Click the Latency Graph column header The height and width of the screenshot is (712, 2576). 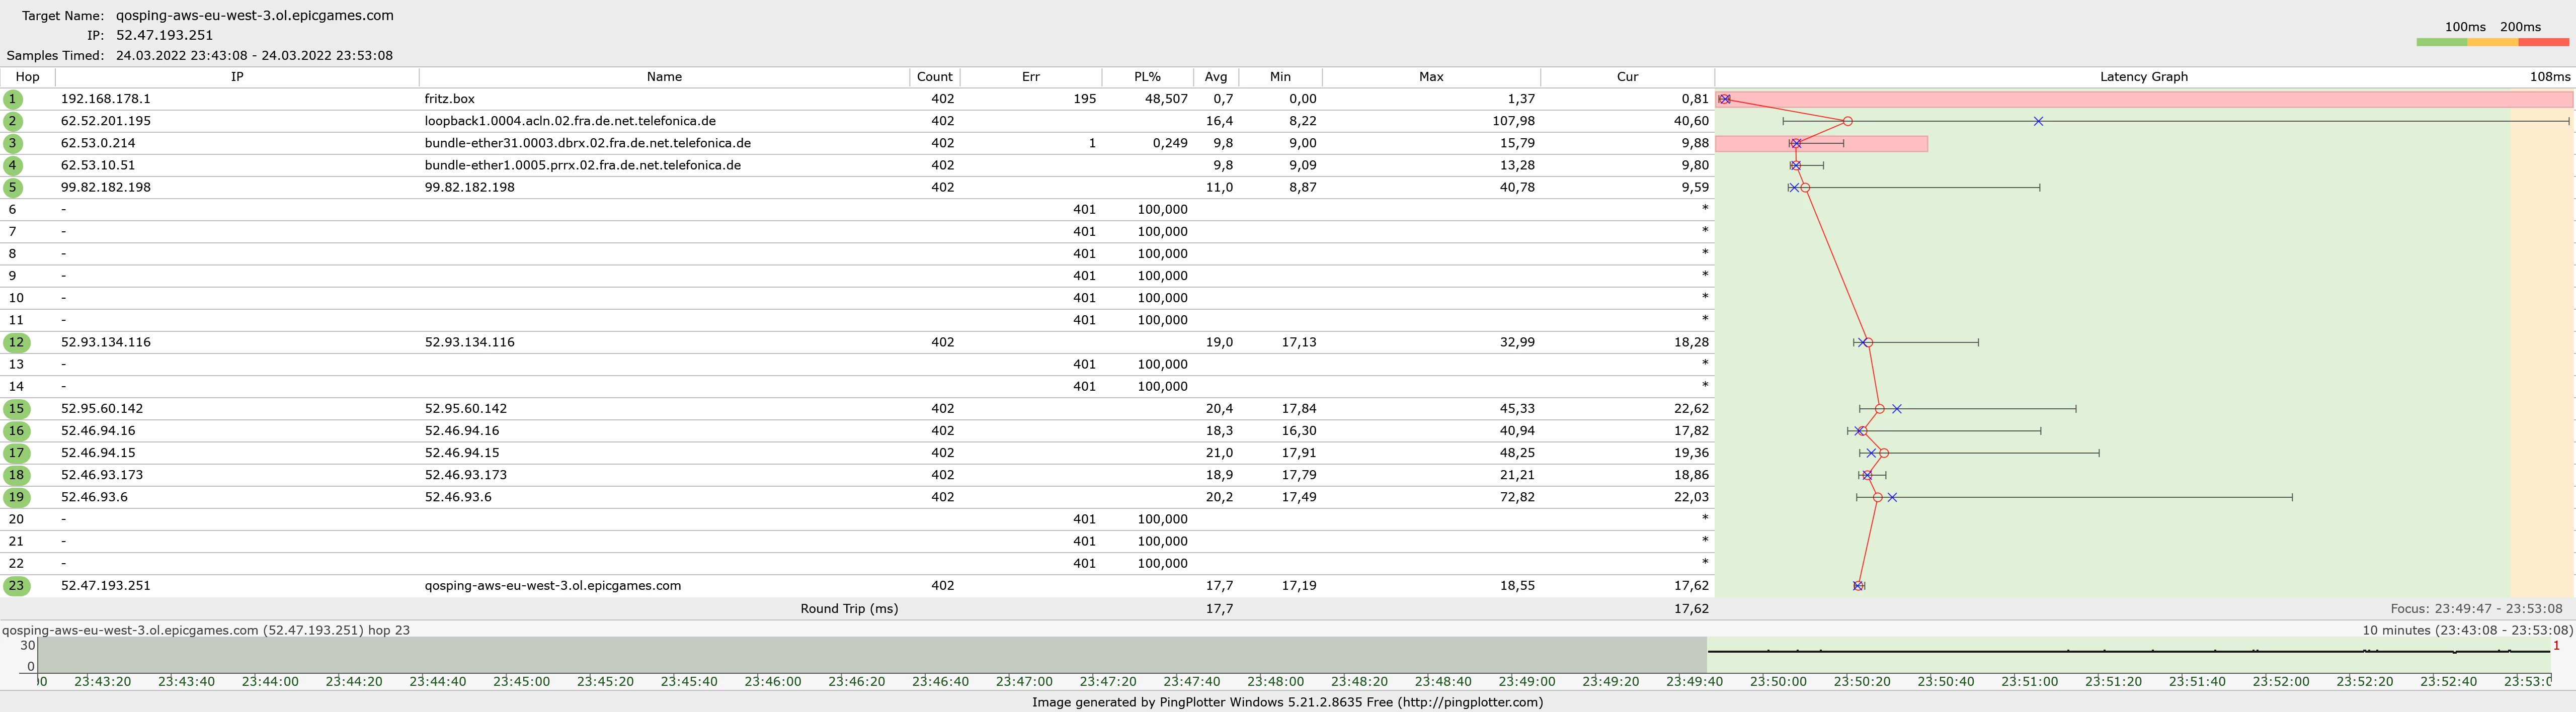[x=2143, y=77]
